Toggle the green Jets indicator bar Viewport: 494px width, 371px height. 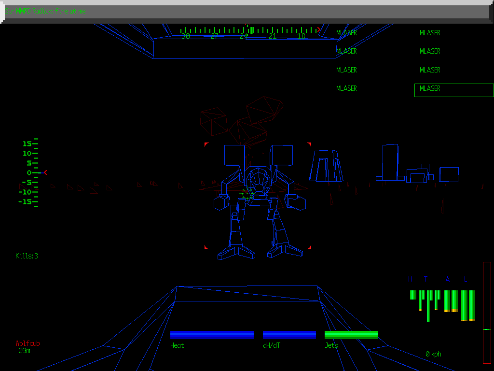tap(351, 334)
